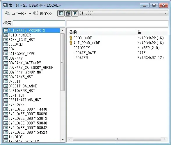Select the EMPLOYEE_0907153626 table icon

point(6,114)
